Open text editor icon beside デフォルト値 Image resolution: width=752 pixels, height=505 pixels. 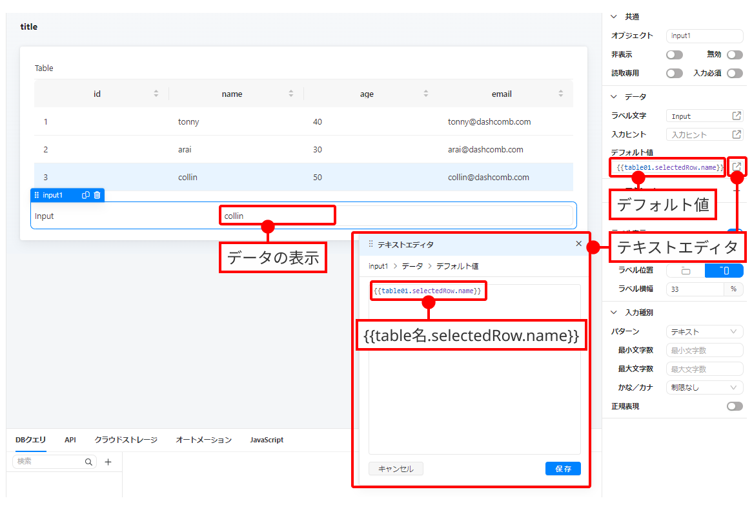pyautogui.click(x=737, y=167)
